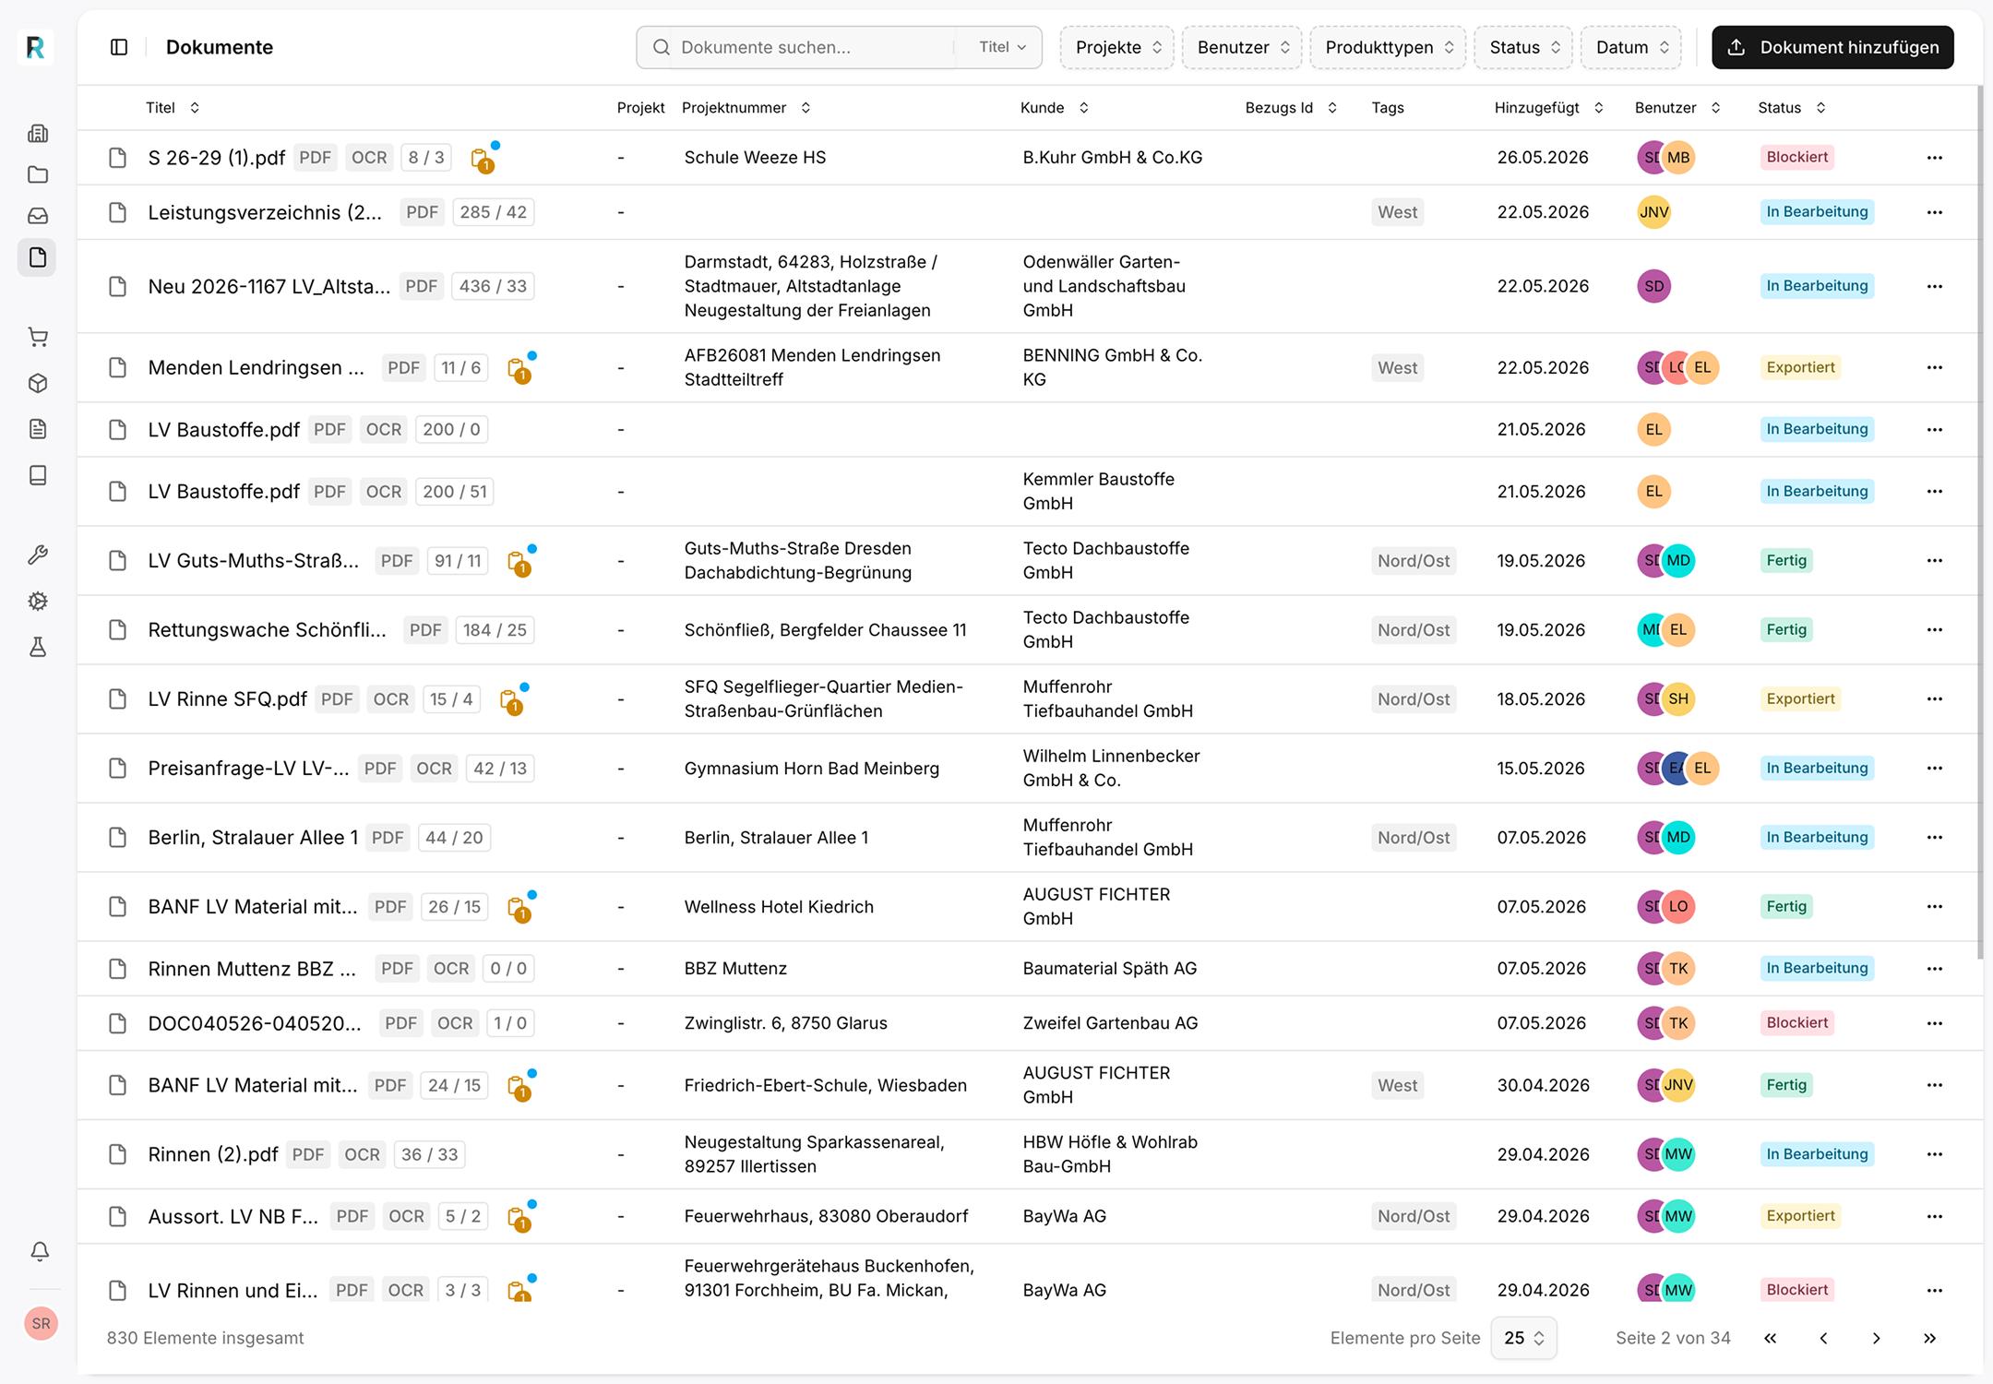Open the DOC040526-040520... document

[x=254, y=1023]
